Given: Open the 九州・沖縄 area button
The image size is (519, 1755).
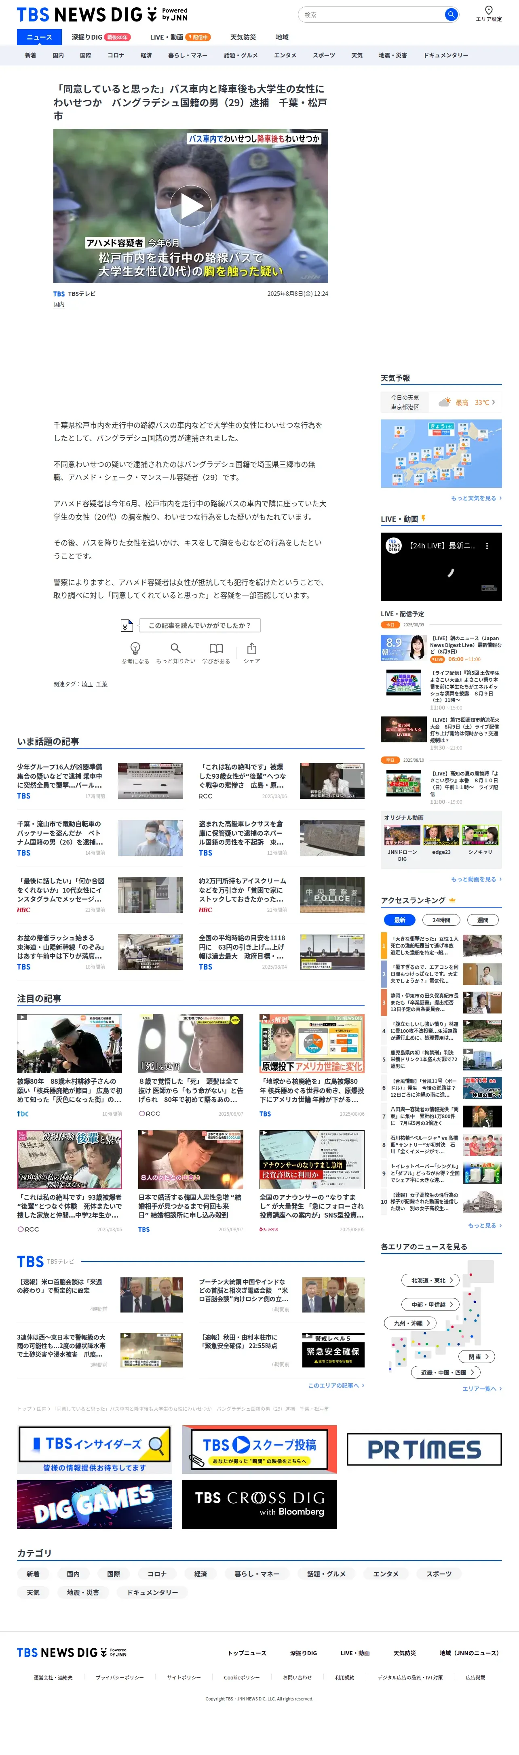Looking at the screenshot, I should pos(411,1322).
